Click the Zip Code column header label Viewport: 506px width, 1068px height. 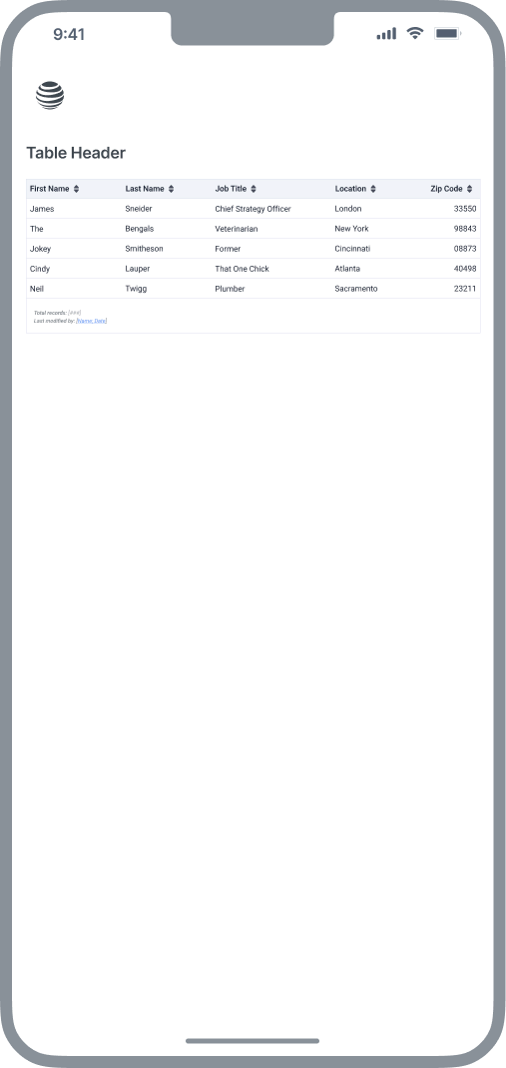[x=446, y=189]
